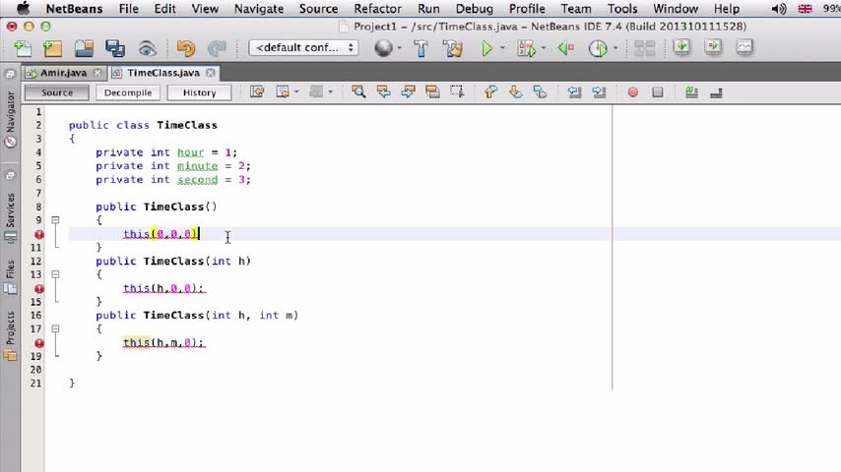Image resolution: width=841 pixels, height=472 pixels.
Task: Click the New File icon
Action: click(23, 48)
